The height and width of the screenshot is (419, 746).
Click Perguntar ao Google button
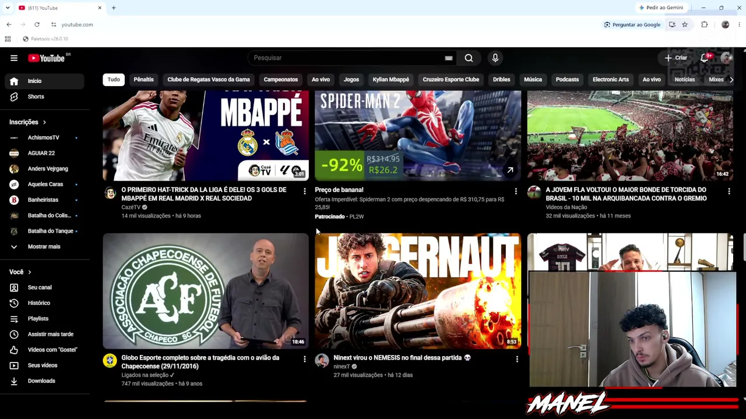point(632,24)
